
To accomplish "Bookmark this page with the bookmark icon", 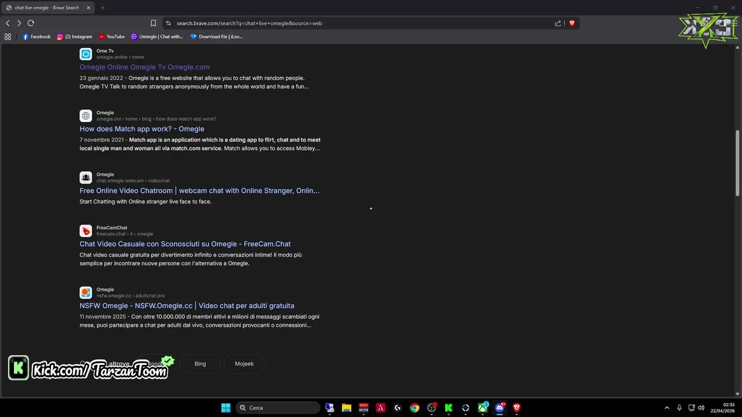I will click(153, 23).
